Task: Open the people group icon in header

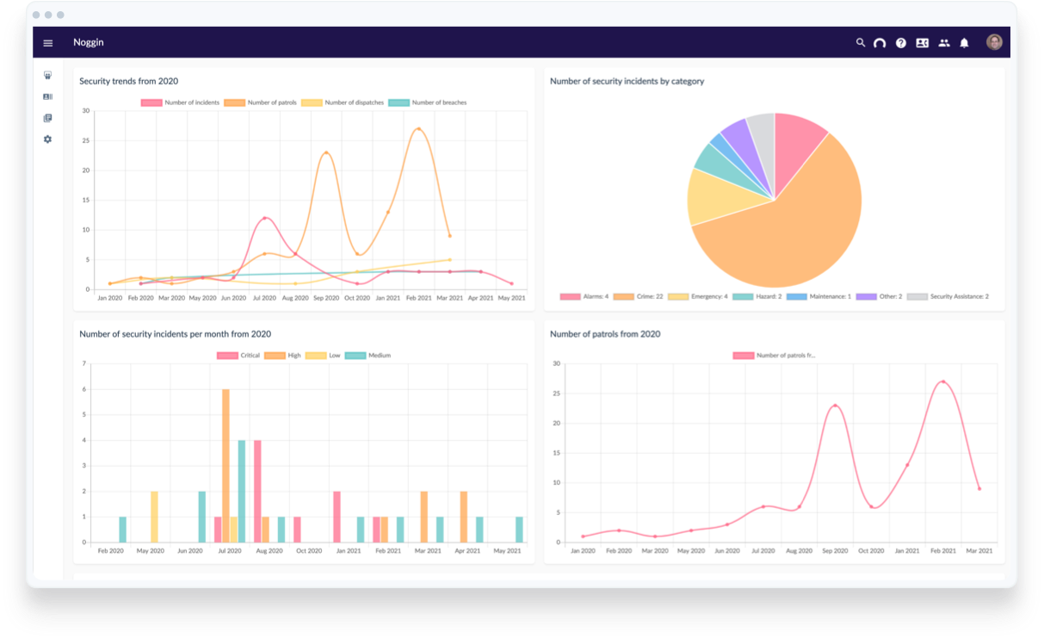Action: [x=943, y=42]
